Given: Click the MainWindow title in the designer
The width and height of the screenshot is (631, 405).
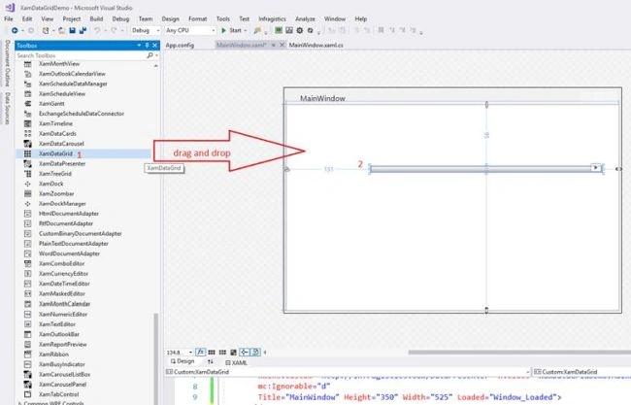Looking at the screenshot, I should point(322,98).
